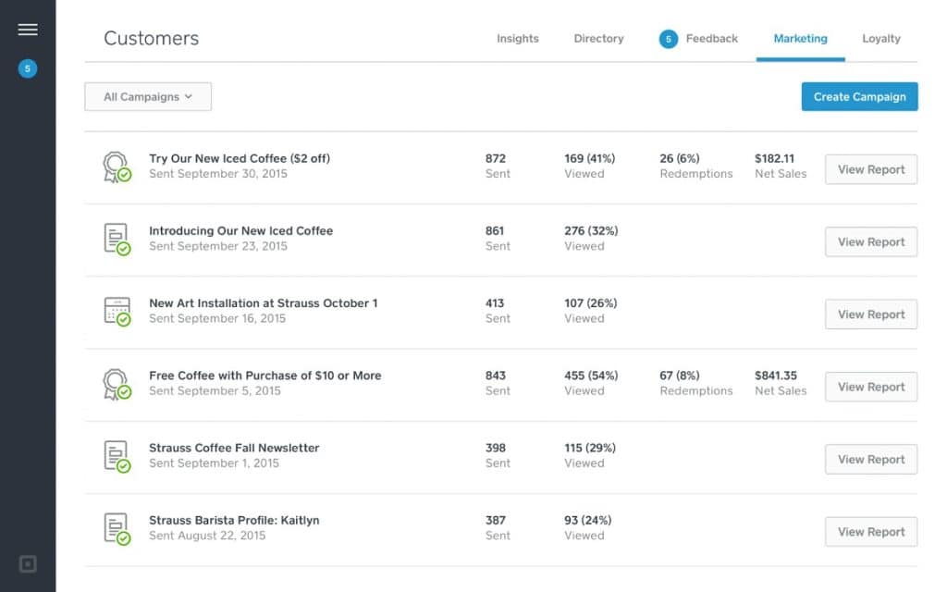Click the document icon for Strauss Barista Profile
The height and width of the screenshot is (592, 947).
pos(116,528)
